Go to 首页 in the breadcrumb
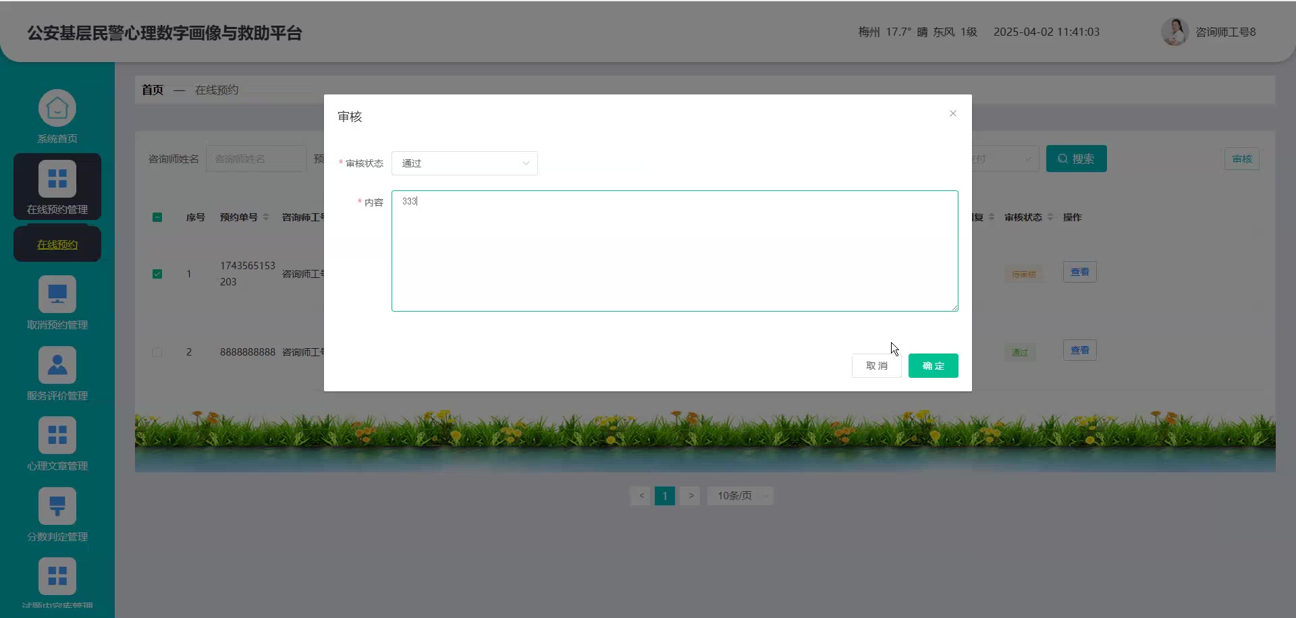 (x=153, y=90)
